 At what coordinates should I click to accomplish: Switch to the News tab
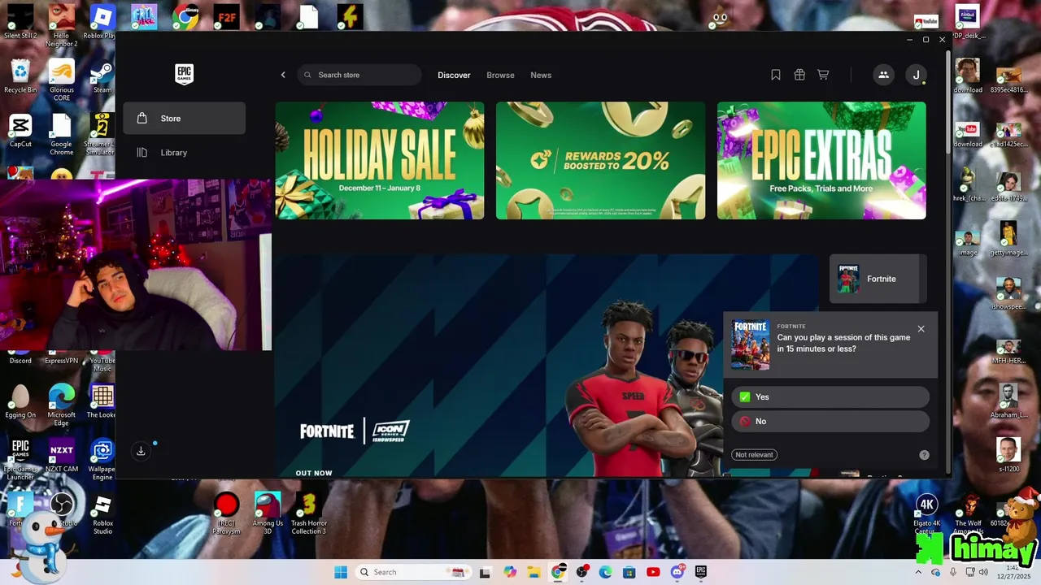point(541,75)
